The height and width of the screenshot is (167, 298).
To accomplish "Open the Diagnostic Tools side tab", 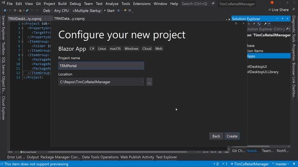I will tap(294, 29).
